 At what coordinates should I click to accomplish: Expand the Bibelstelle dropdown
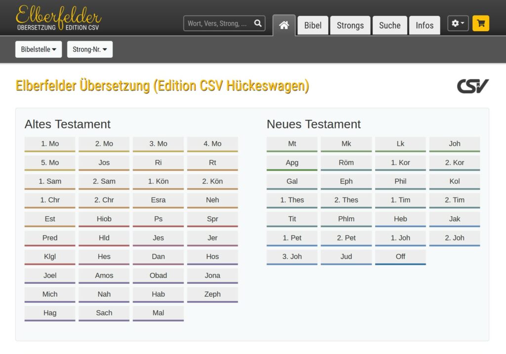click(39, 49)
